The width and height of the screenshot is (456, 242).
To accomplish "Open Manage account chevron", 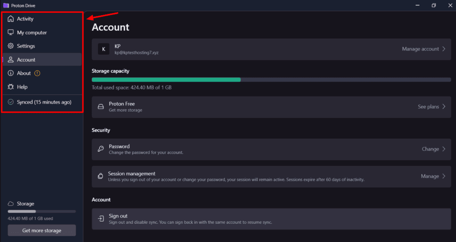I will [x=444, y=49].
